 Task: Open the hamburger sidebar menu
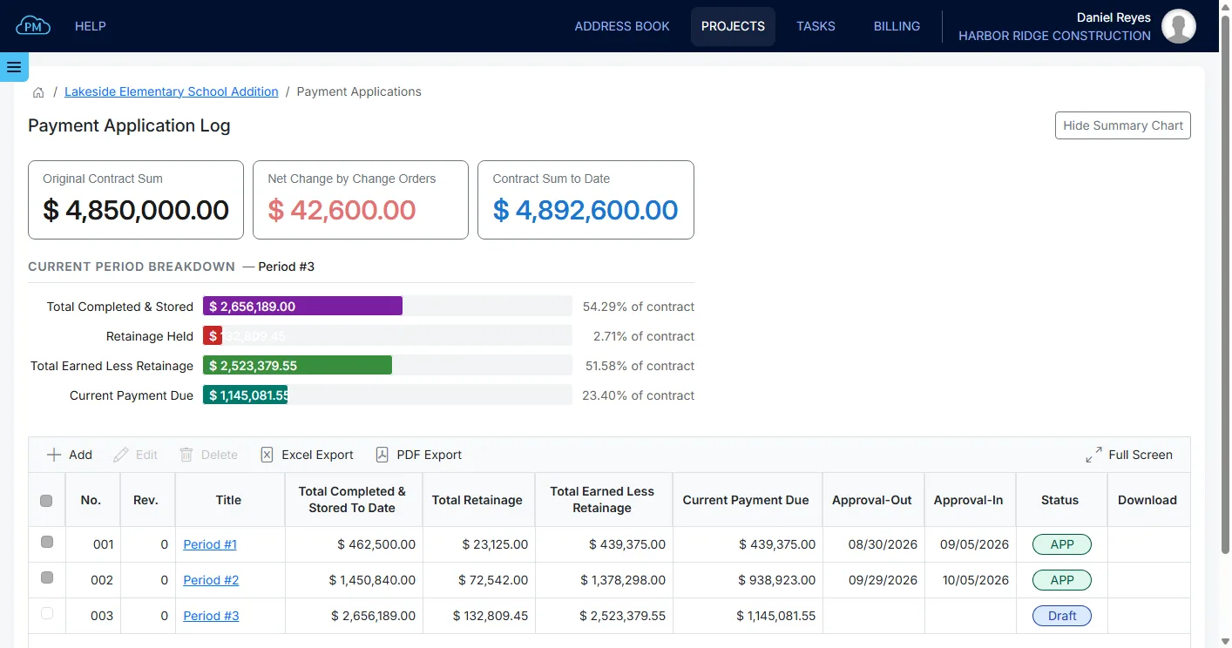point(14,67)
